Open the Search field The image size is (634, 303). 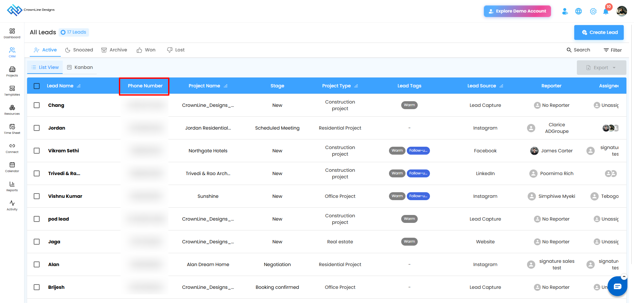pyautogui.click(x=578, y=50)
